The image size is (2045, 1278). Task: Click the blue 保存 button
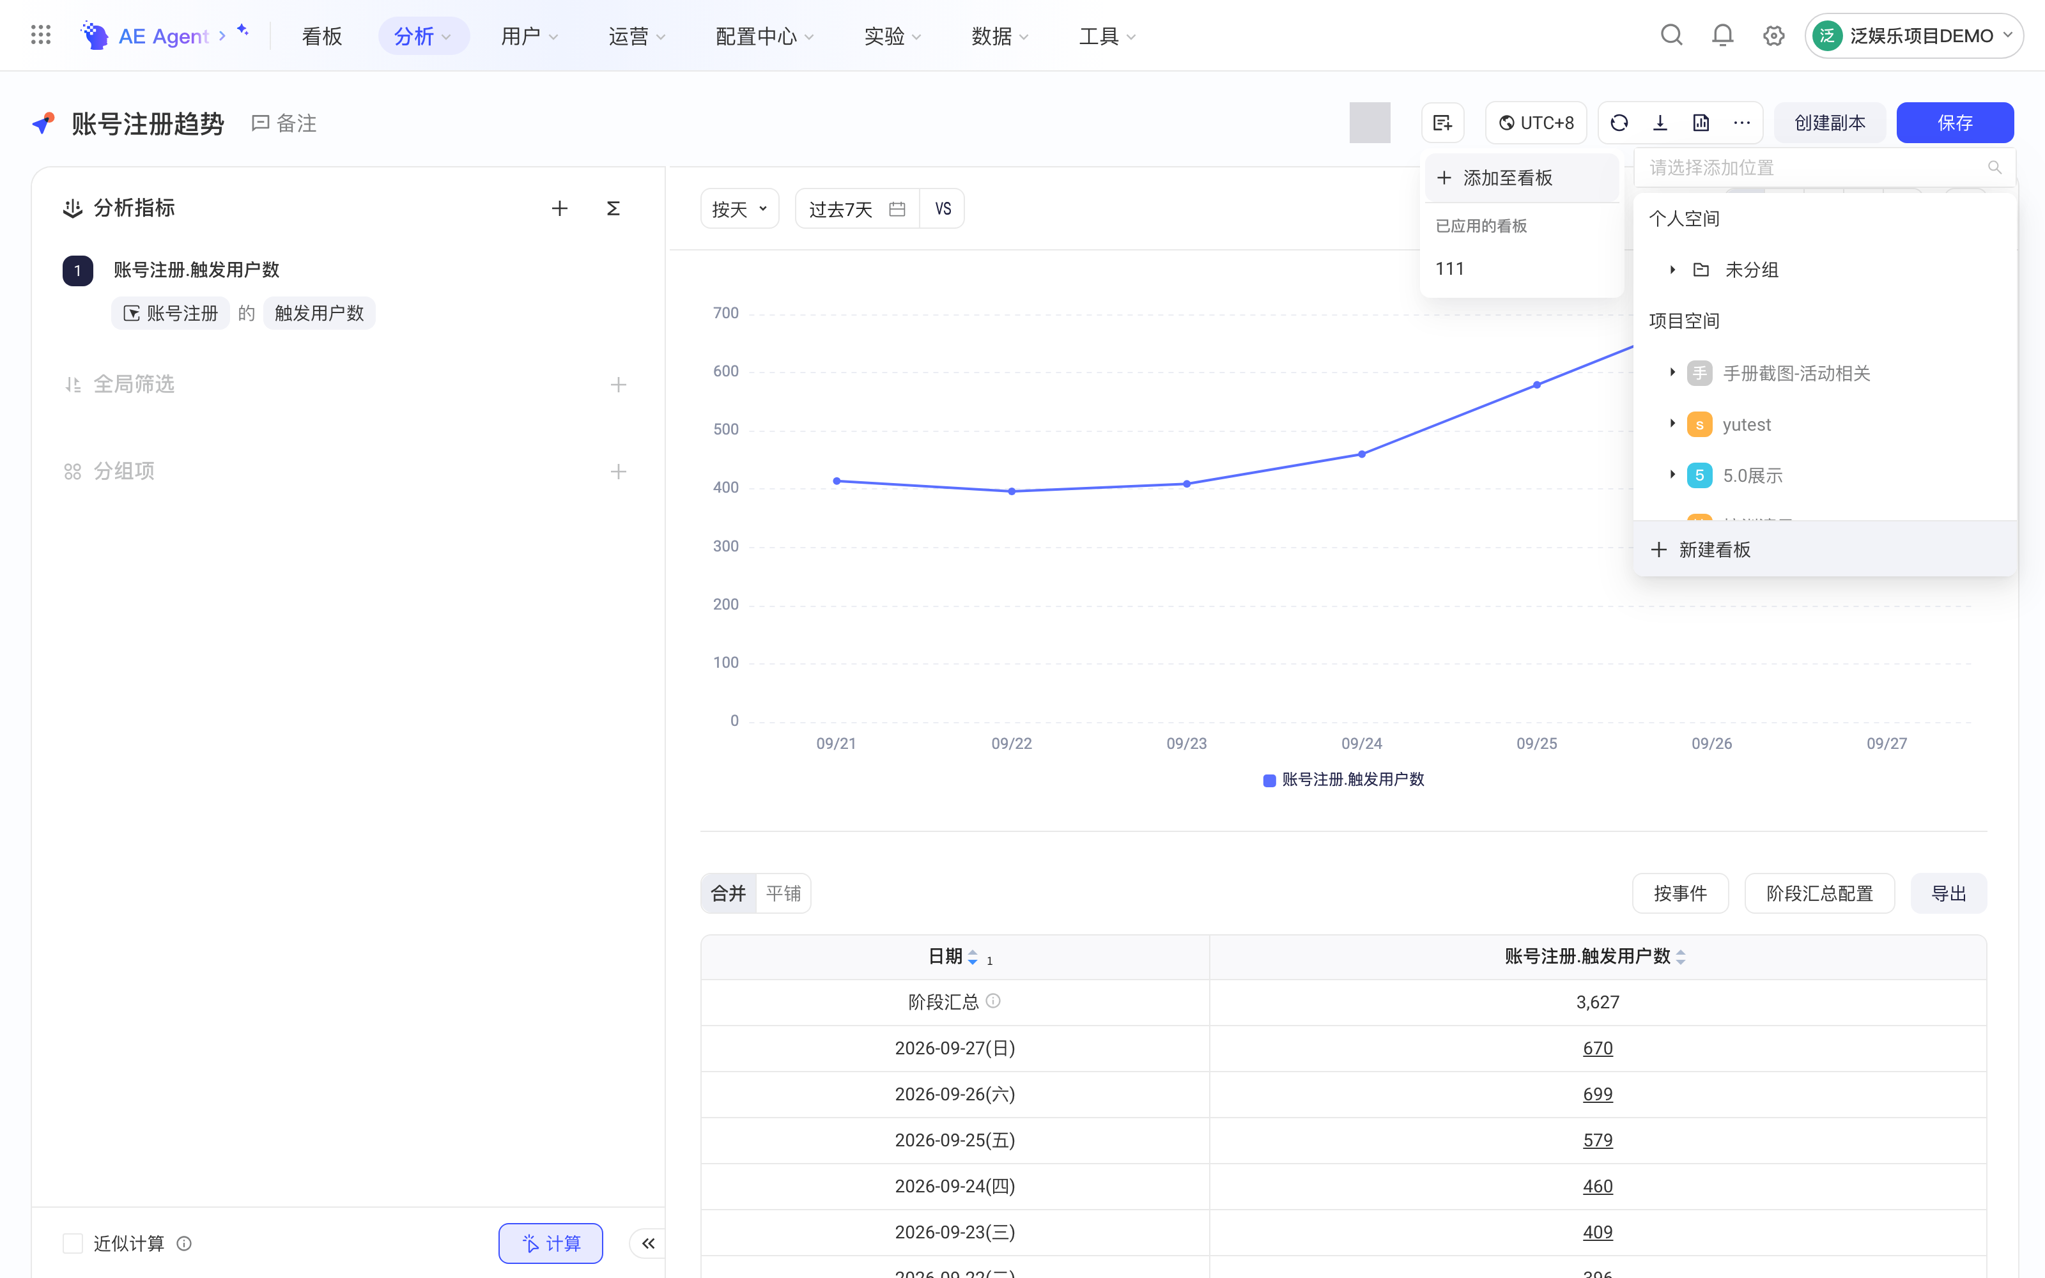click(1955, 123)
